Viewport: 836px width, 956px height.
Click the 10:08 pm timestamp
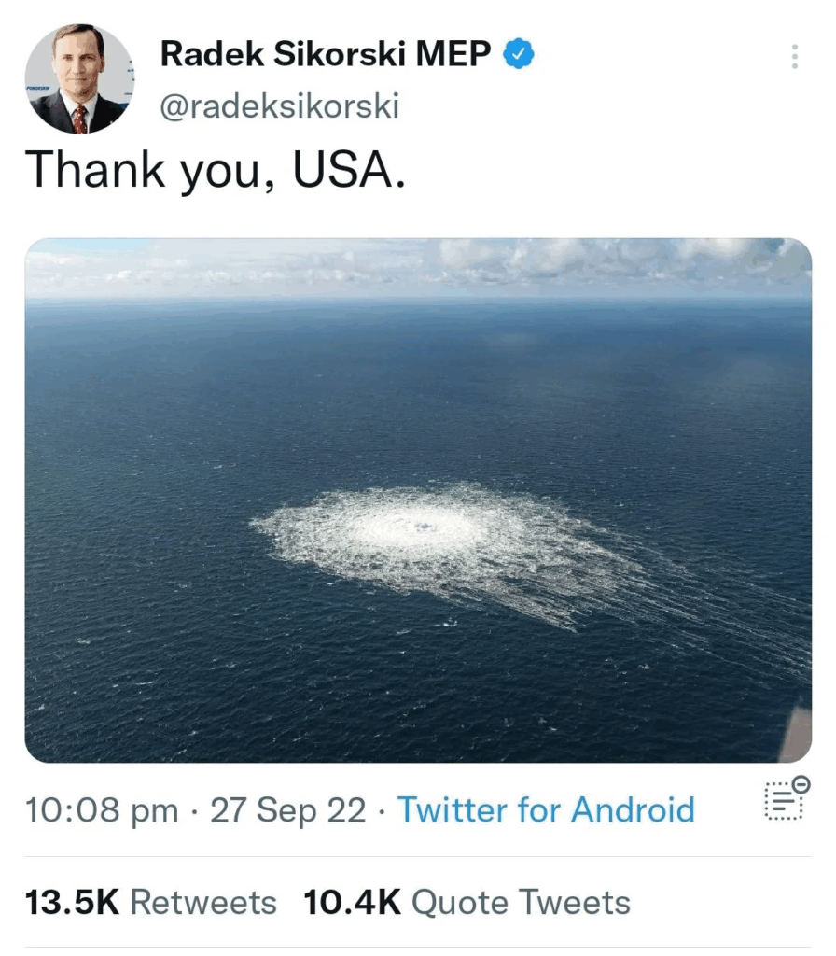pos(102,809)
